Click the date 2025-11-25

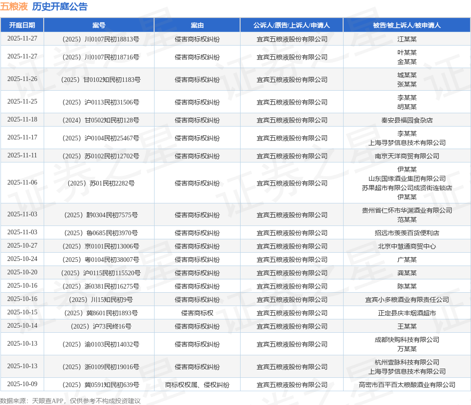coord(22,101)
